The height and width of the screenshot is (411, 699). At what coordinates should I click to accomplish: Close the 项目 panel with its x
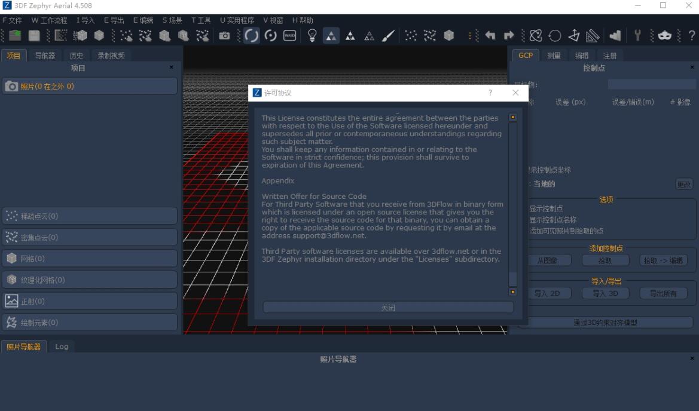click(172, 68)
